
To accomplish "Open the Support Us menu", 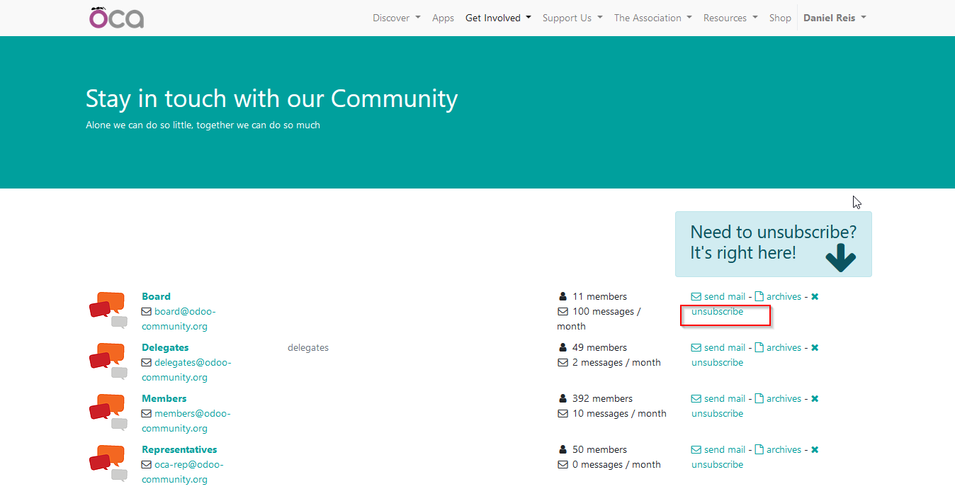I will [x=572, y=18].
